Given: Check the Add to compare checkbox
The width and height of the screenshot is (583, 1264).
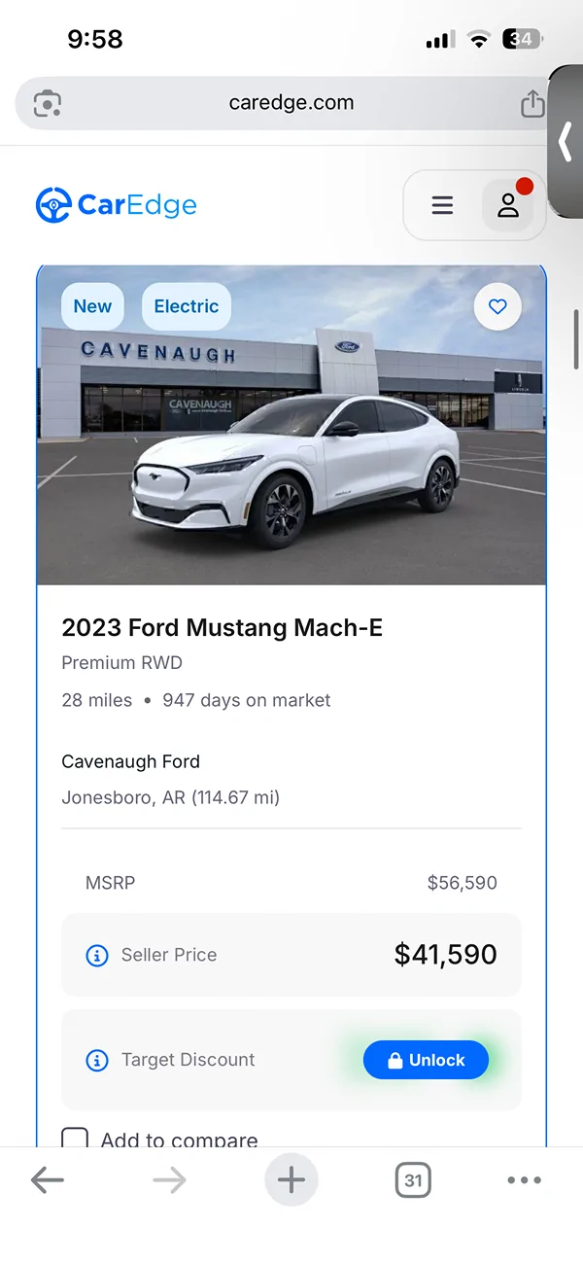Looking at the screenshot, I should pos(75,1139).
